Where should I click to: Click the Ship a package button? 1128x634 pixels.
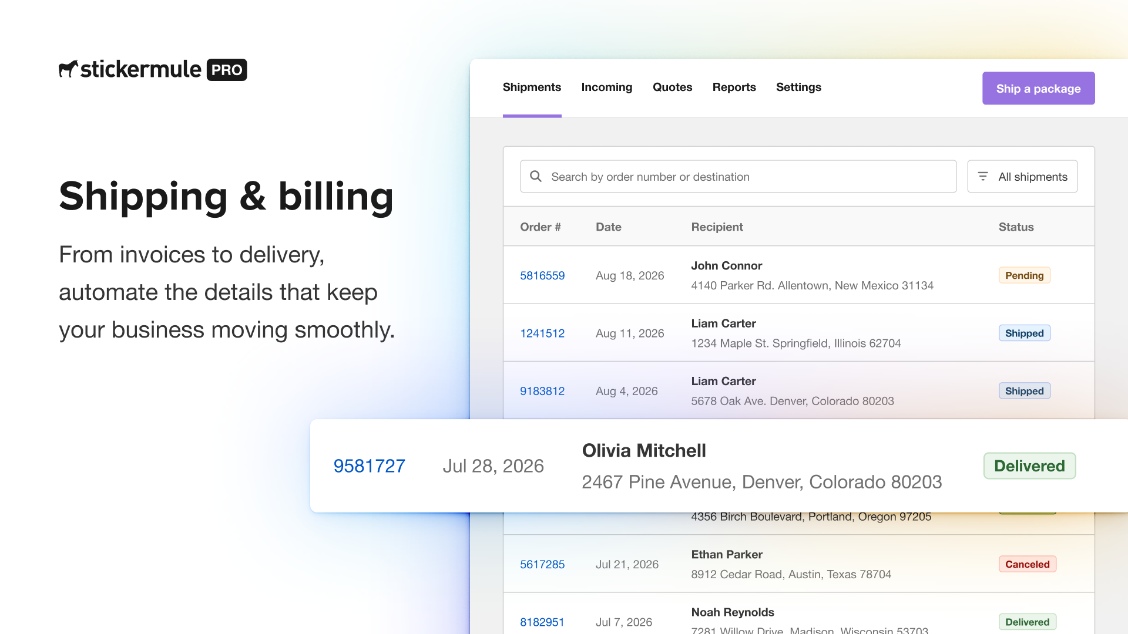point(1038,88)
